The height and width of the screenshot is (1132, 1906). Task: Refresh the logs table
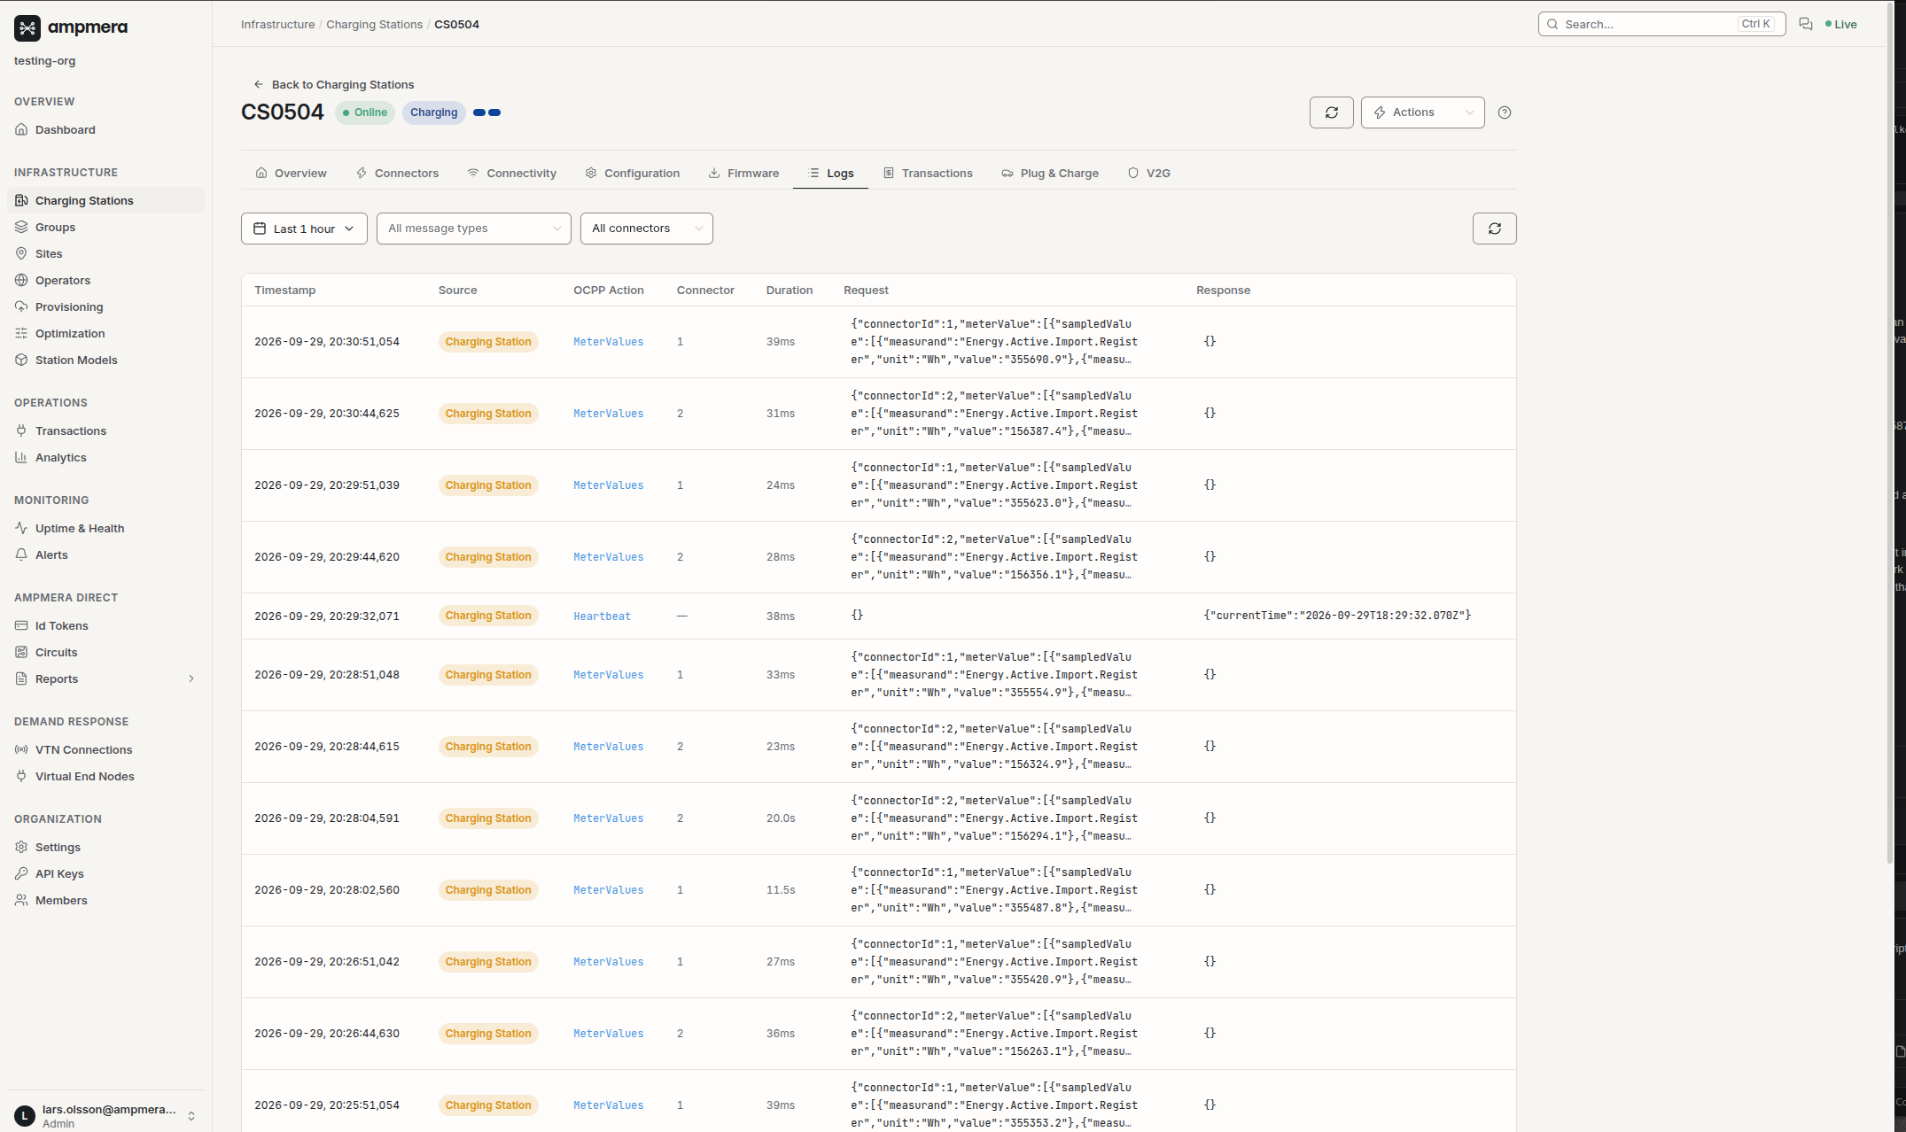click(1495, 229)
